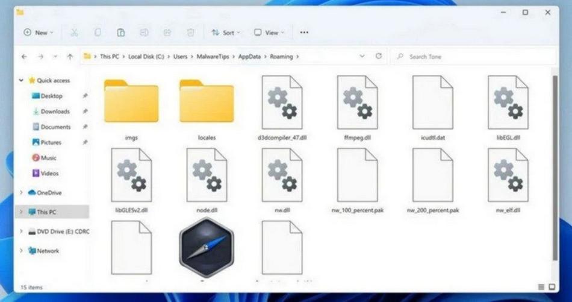Screen dimensions: 572x302
Task: Click Users breadcrumb segment
Action: click(x=180, y=57)
